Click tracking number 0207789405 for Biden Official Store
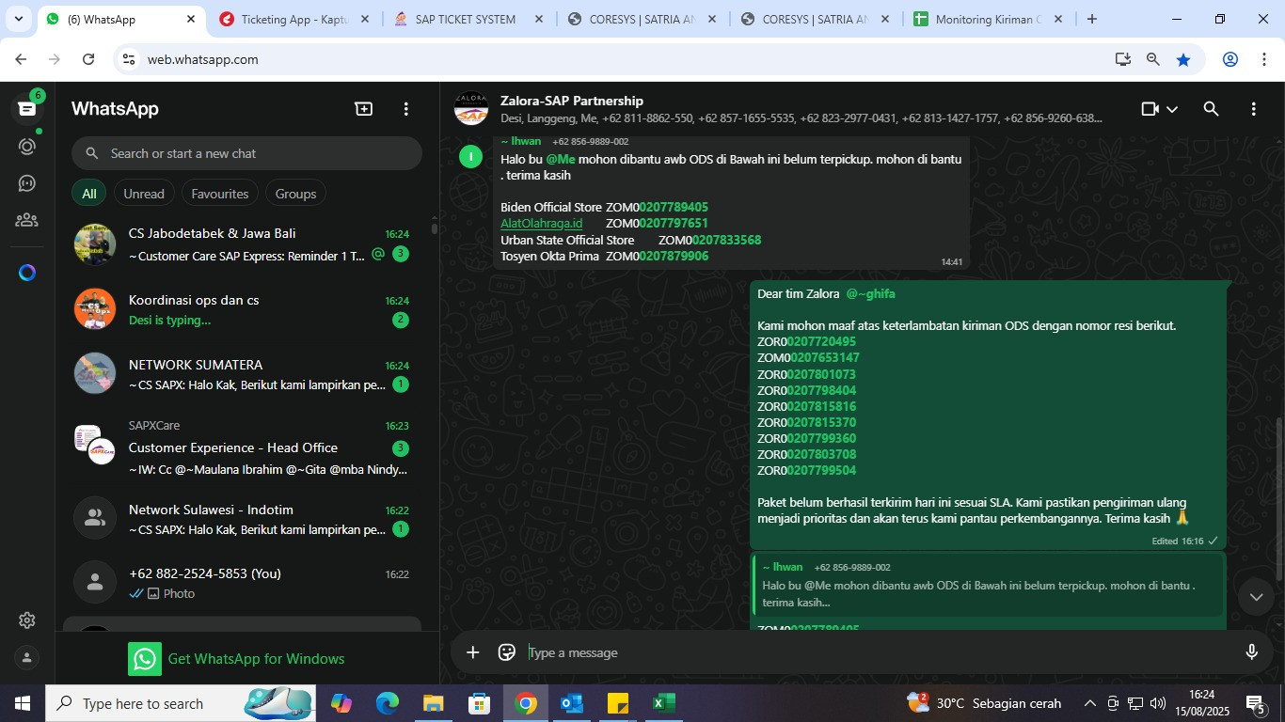Image resolution: width=1285 pixels, height=722 pixels. (x=674, y=207)
